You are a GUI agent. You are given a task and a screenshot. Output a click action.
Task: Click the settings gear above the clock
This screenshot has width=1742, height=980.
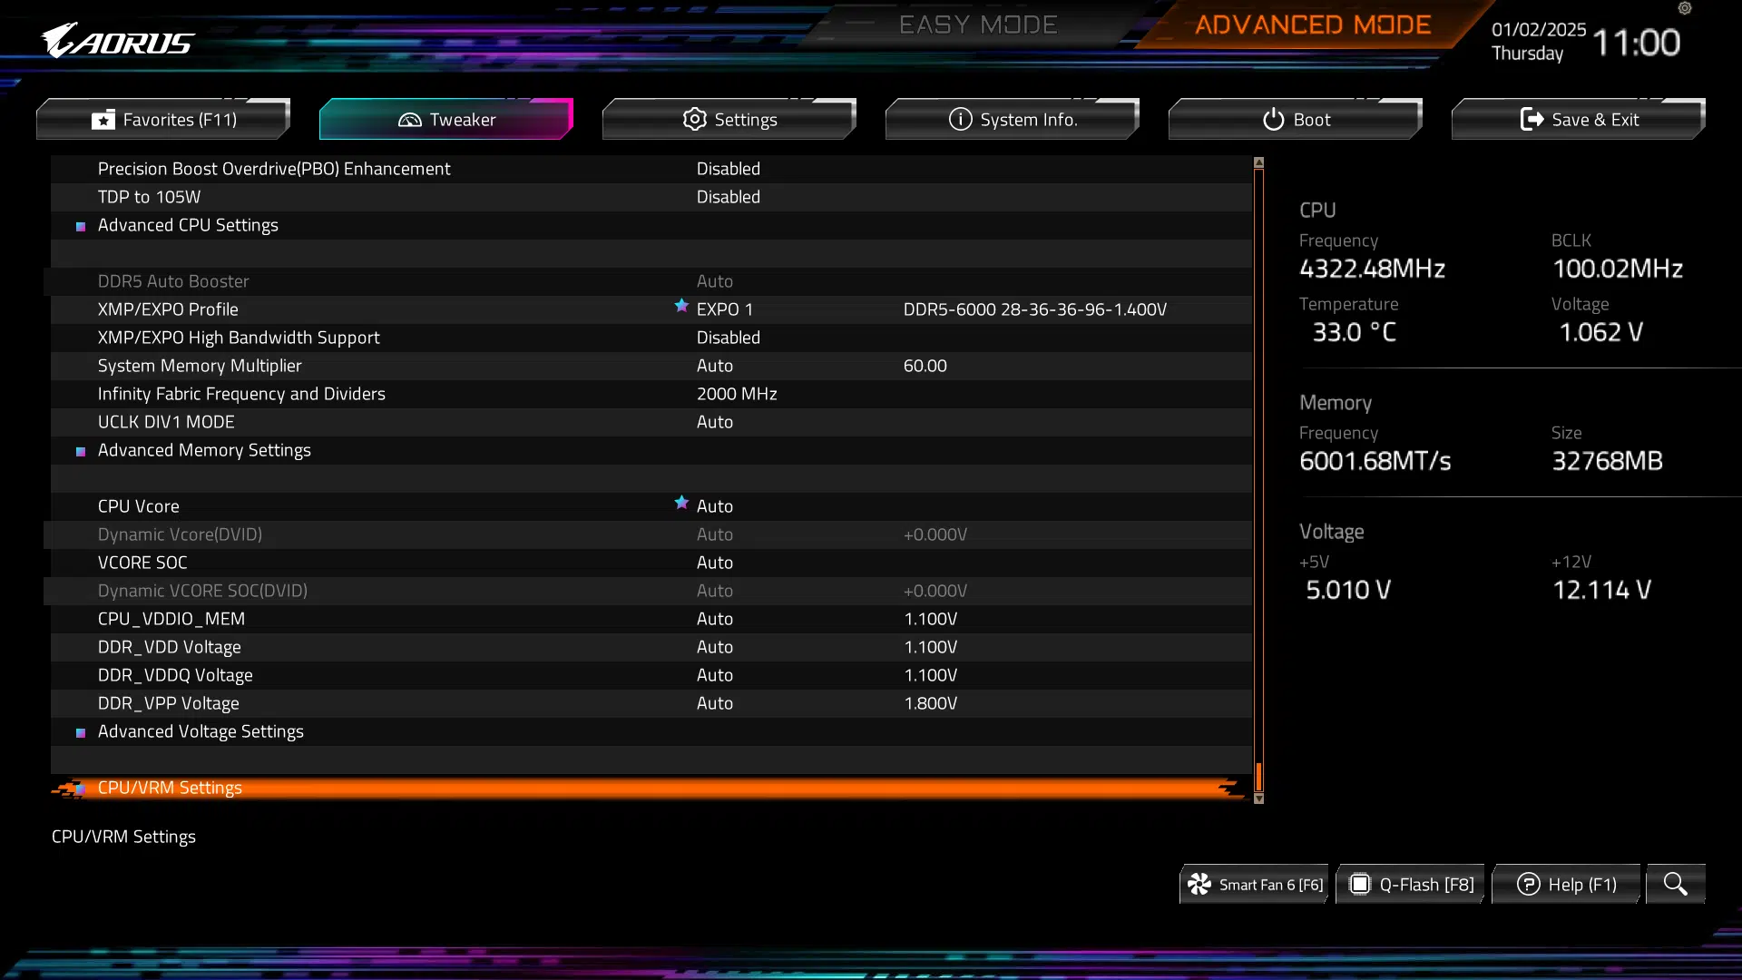click(x=1685, y=8)
